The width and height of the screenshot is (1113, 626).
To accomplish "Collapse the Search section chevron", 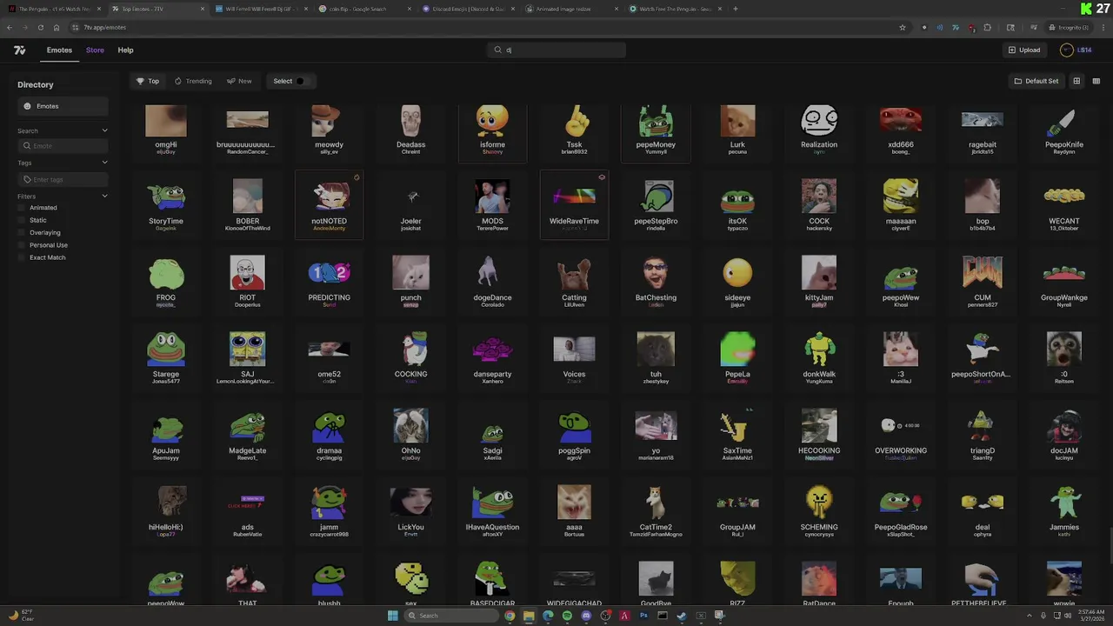I will click(x=104, y=130).
